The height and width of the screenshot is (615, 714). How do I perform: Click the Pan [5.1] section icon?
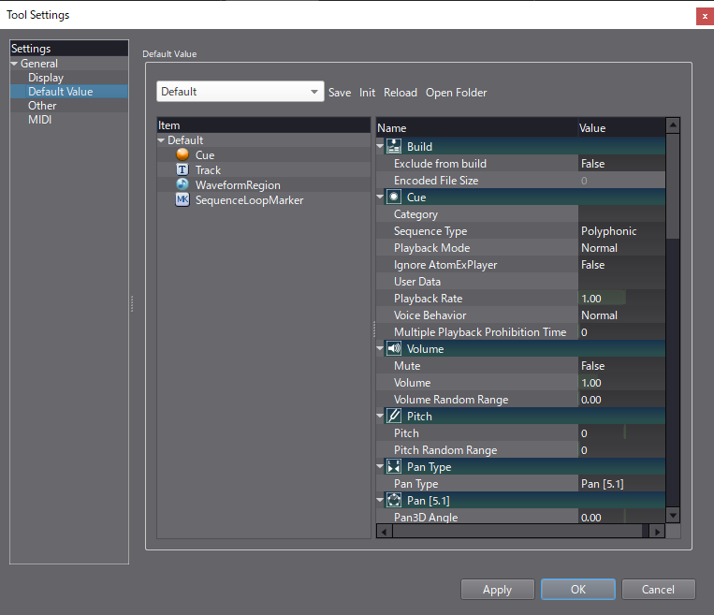tap(394, 501)
